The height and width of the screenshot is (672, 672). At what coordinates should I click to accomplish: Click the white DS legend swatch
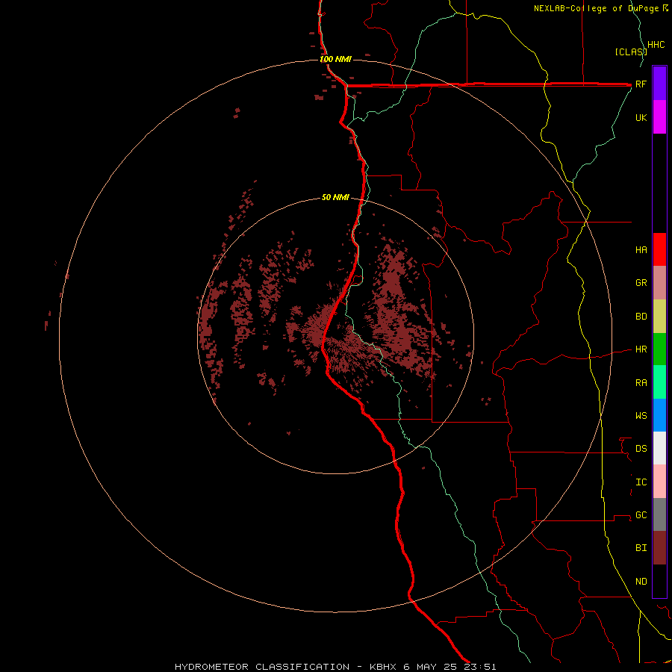click(x=659, y=448)
